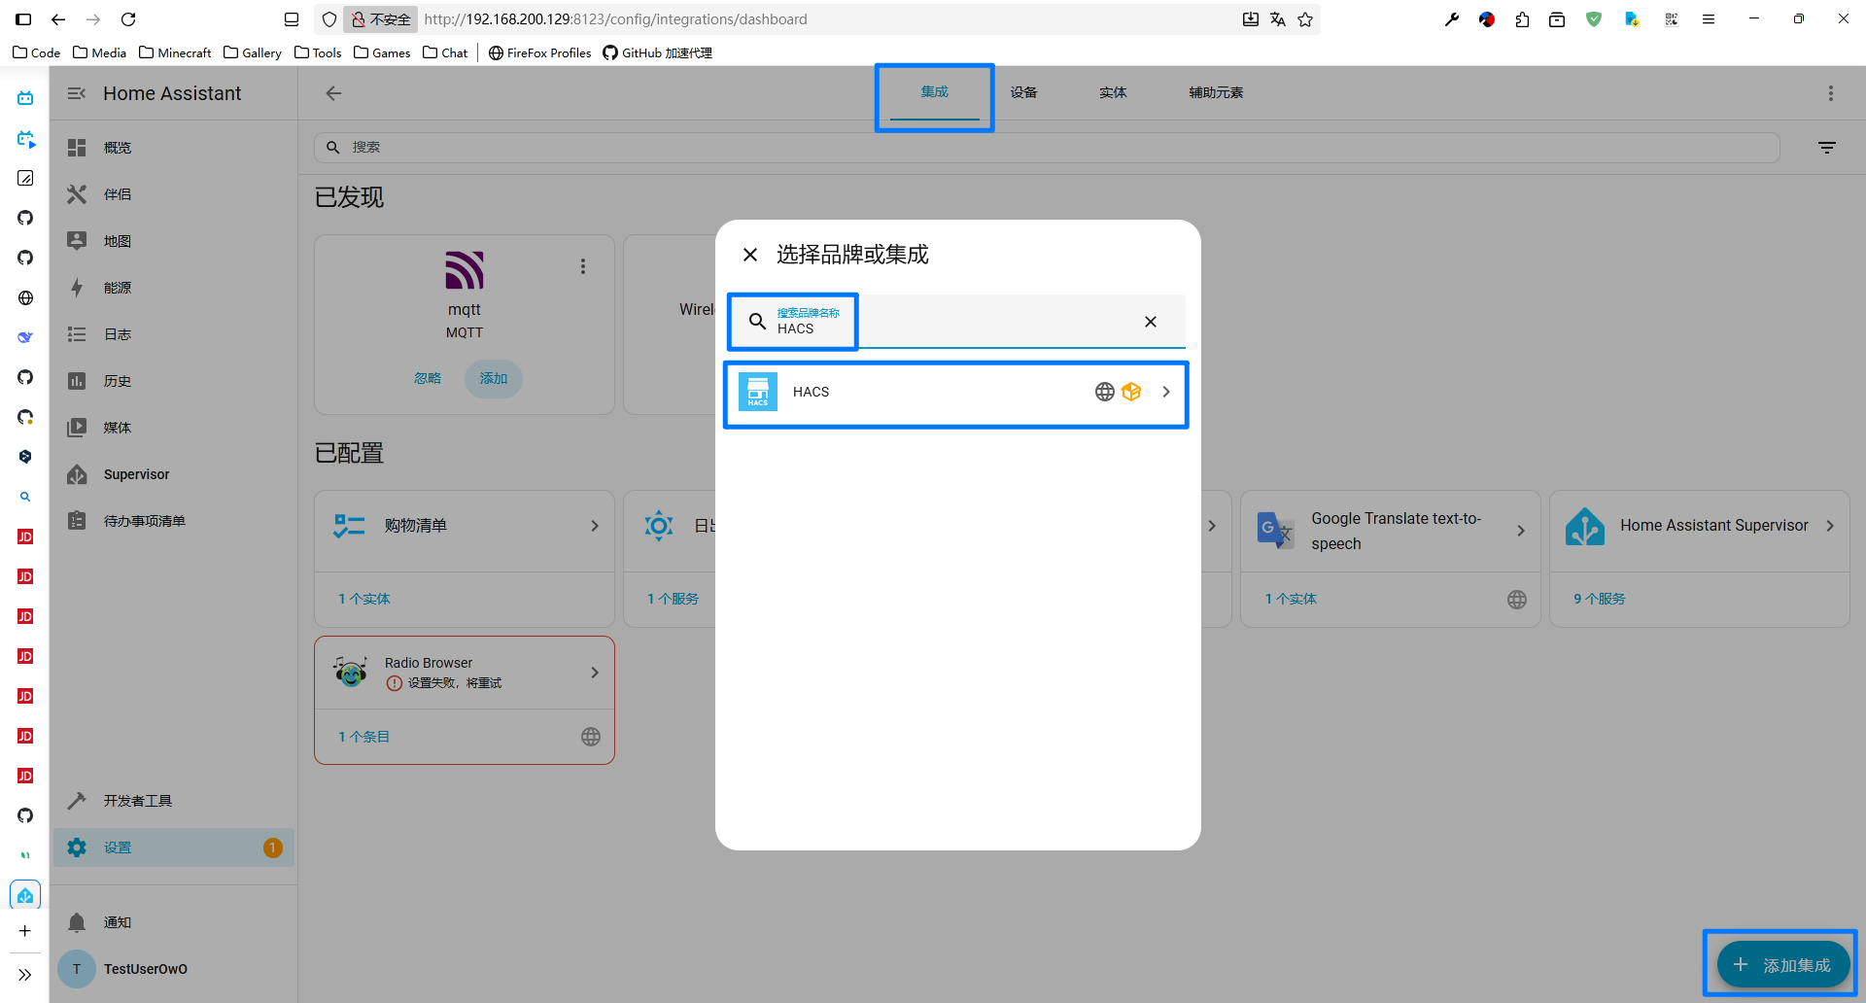This screenshot has height=1003, width=1866.
Task: Open the Notifications bell
Action: point(77,922)
